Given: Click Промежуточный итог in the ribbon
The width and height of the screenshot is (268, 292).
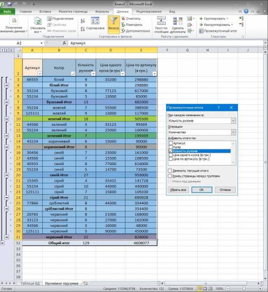Looking at the screenshot, I should click(218, 31).
